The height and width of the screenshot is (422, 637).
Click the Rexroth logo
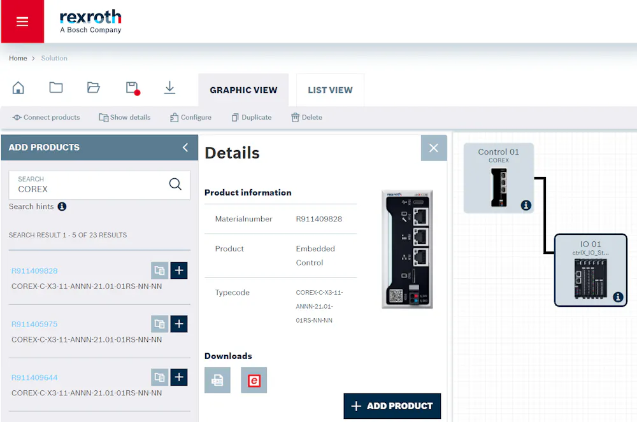(x=90, y=22)
